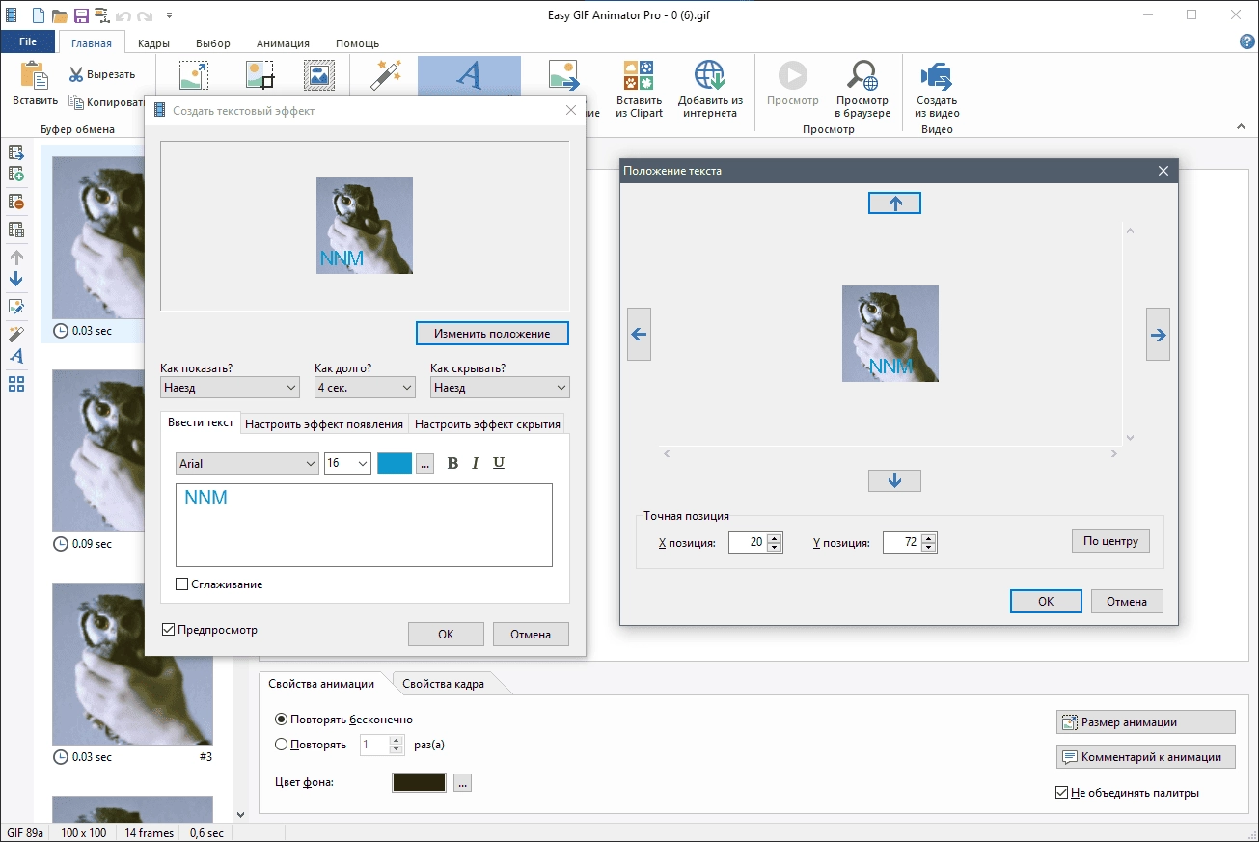Click the sidebar four-squares grid icon

[x=16, y=384]
